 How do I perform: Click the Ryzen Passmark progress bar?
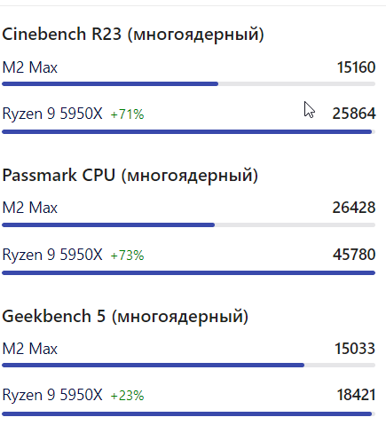pos(189,272)
